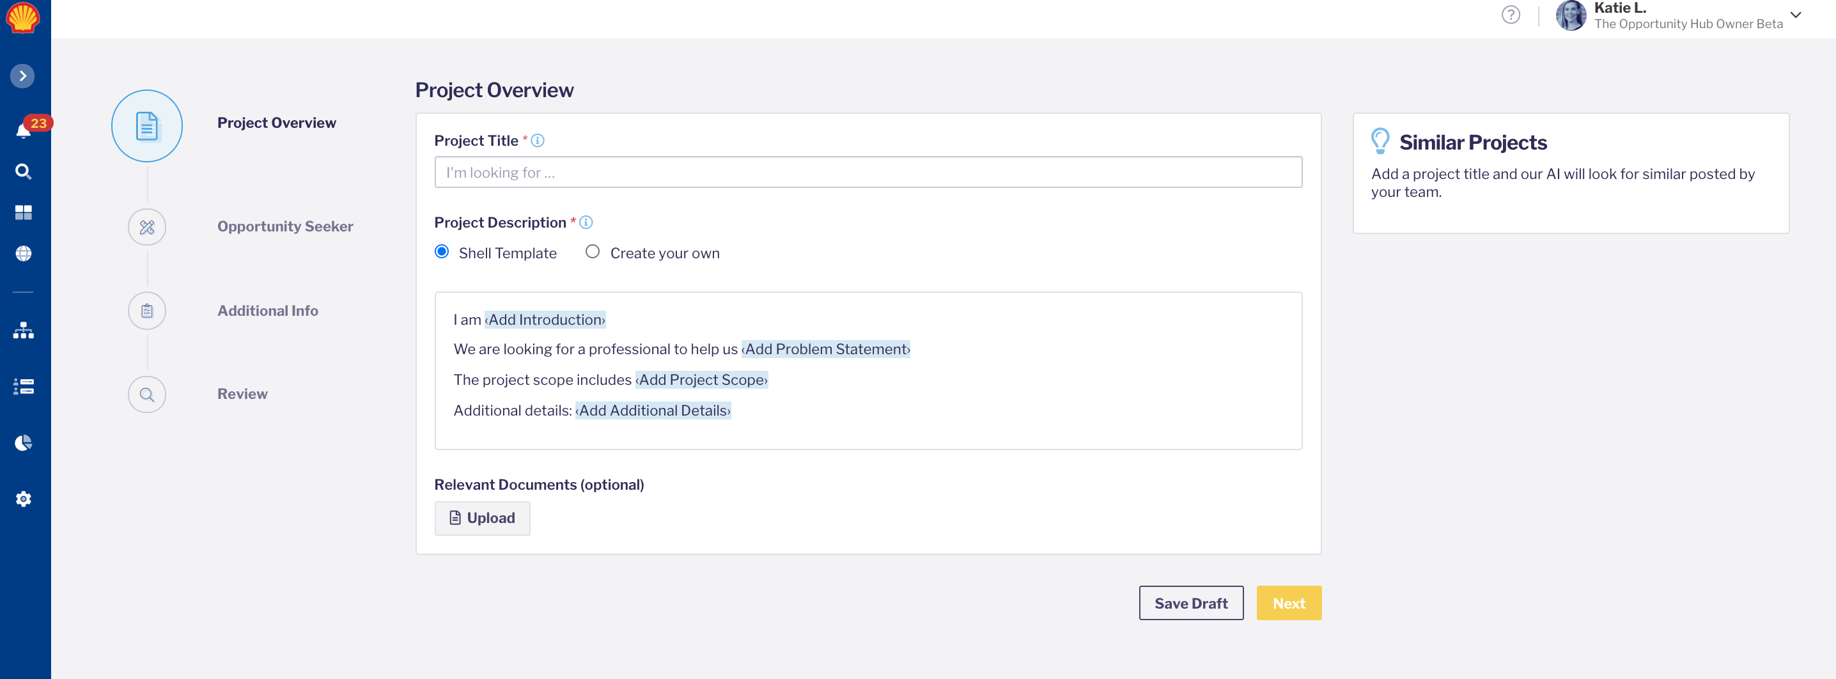
Task: Open the list view sidebar icon
Action: 24,386
